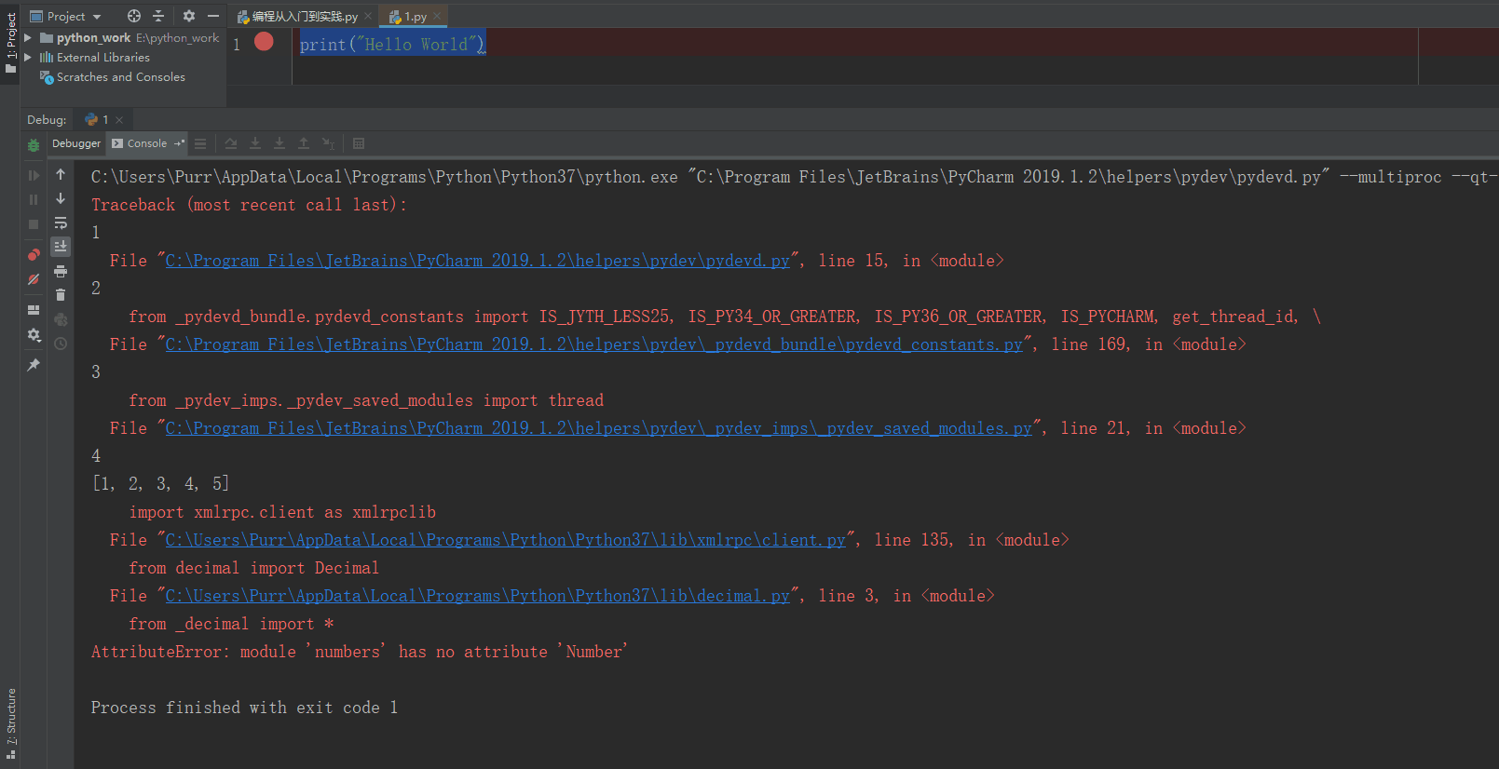Click 'import xmlrpc.client as xmlrpclib' line

point(282,512)
